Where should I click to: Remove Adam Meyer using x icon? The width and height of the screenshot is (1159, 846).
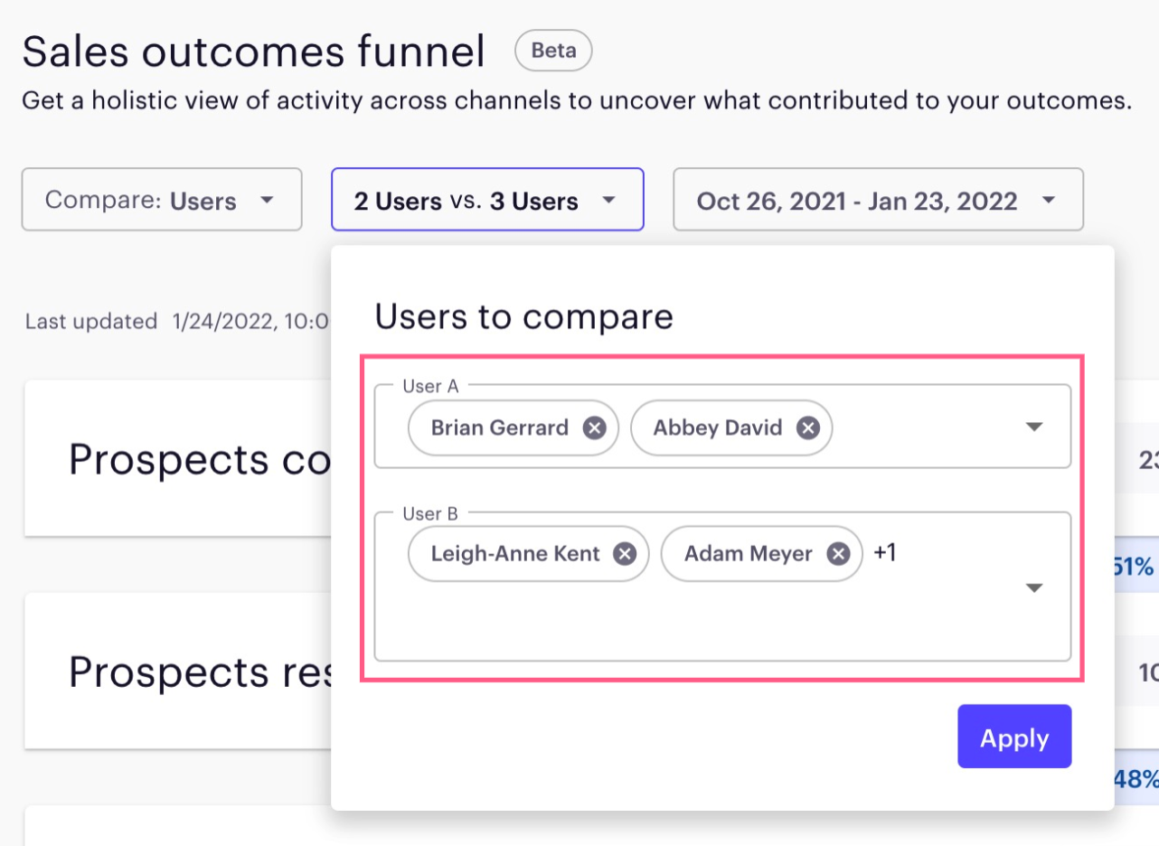(838, 553)
